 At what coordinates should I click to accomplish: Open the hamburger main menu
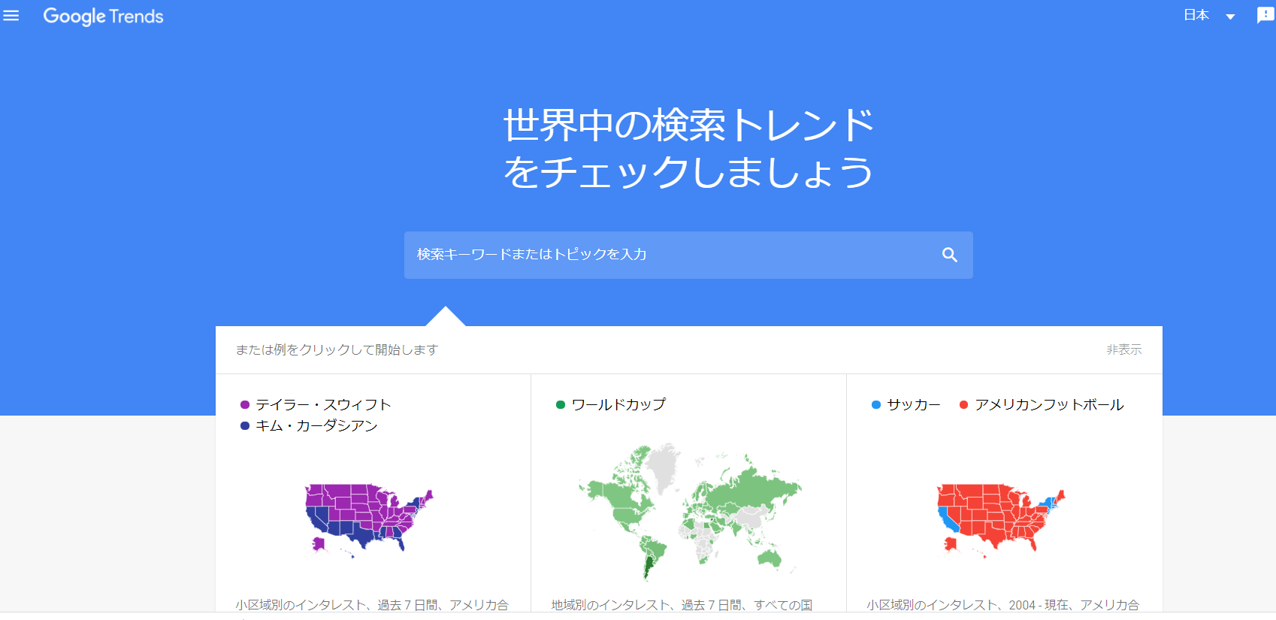click(x=11, y=16)
